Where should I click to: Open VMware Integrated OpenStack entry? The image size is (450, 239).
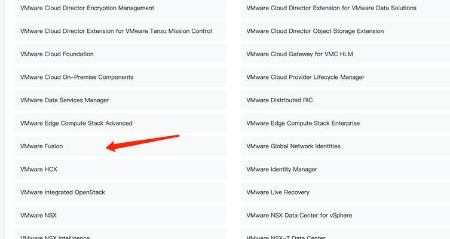pyautogui.click(x=120, y=192)
